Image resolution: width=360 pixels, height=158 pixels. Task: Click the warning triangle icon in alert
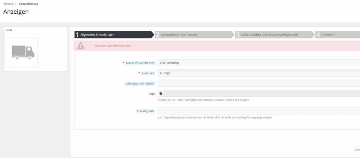[x=81, y=46]
